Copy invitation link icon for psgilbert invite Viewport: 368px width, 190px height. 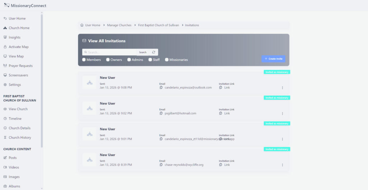click(221, 113)
